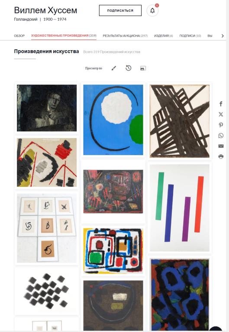This screenshot has height=332, width=229.
Task: Print the page using printer icon
Action: coord(221,156)
